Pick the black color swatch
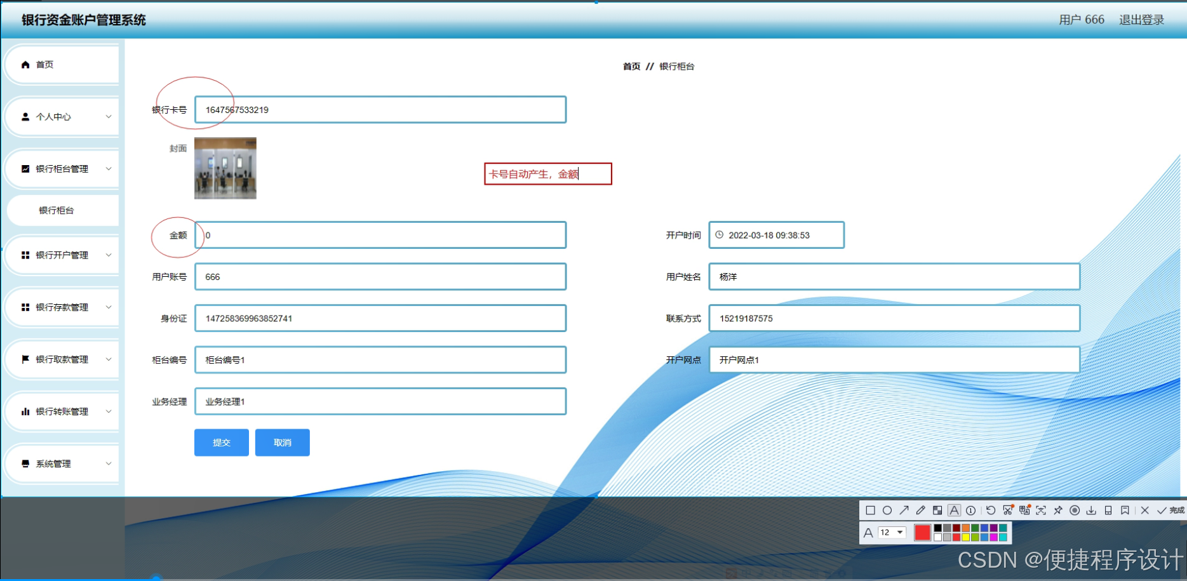 click(x=937, y=528)
